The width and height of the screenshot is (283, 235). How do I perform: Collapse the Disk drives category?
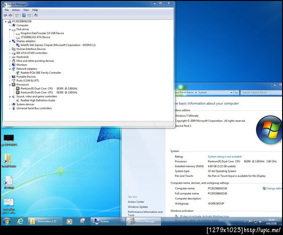[10, 29]
